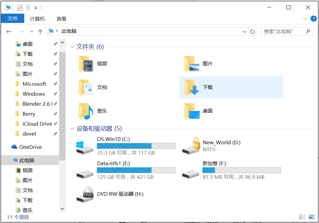Select iCloud Drive in quick access list
The height and width of the screenshot is (223, 319).
[37, 124]
